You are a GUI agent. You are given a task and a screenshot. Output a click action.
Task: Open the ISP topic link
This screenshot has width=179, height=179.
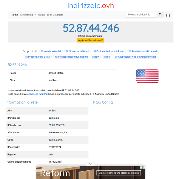point(96,57)
